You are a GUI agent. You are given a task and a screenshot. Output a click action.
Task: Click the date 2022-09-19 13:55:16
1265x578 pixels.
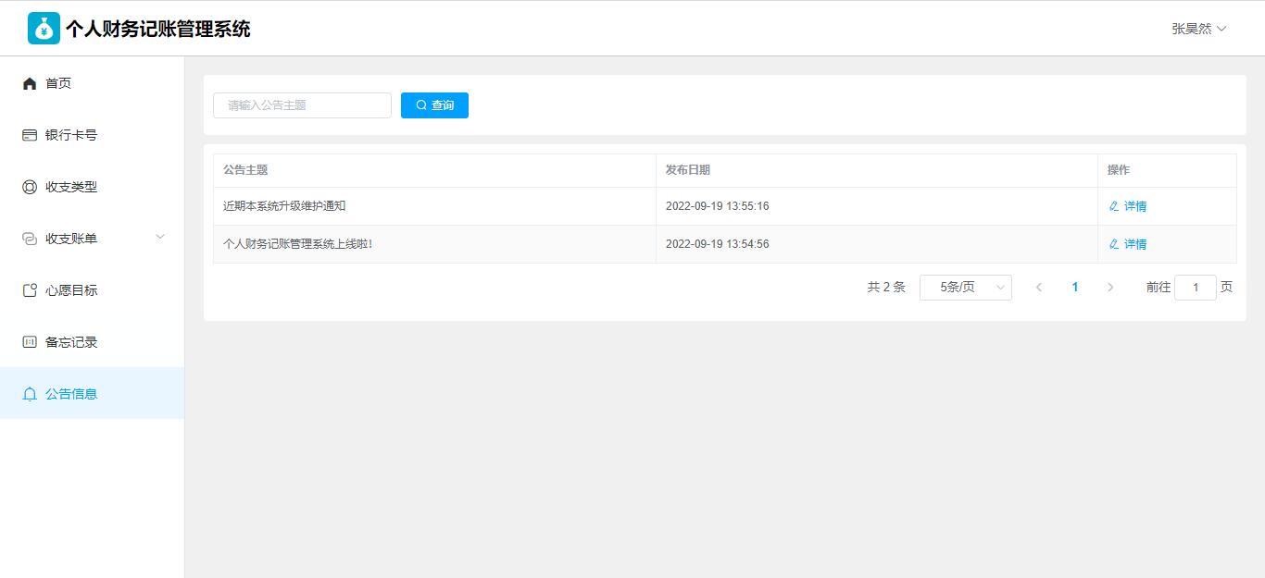[718, 206]
